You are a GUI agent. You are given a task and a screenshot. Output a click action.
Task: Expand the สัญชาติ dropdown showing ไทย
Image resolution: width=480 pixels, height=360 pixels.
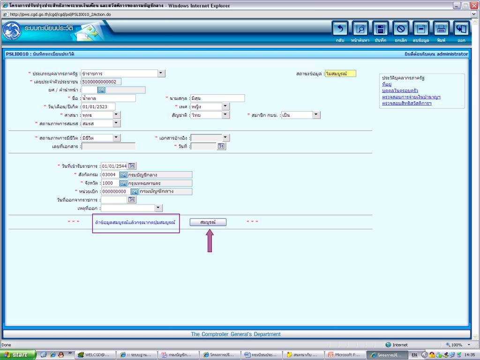[225, 115]
